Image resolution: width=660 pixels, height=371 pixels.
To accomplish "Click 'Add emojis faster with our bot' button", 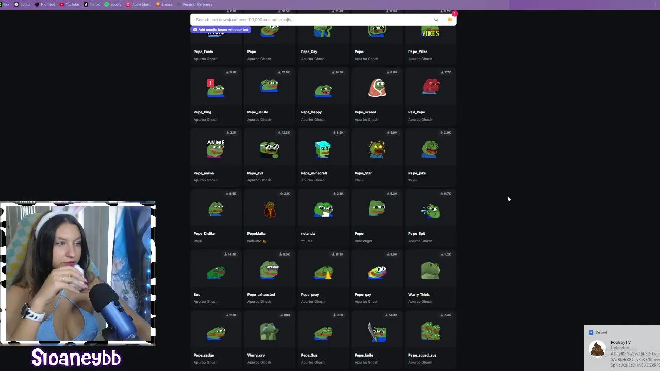I will click(x=221, y=29).
